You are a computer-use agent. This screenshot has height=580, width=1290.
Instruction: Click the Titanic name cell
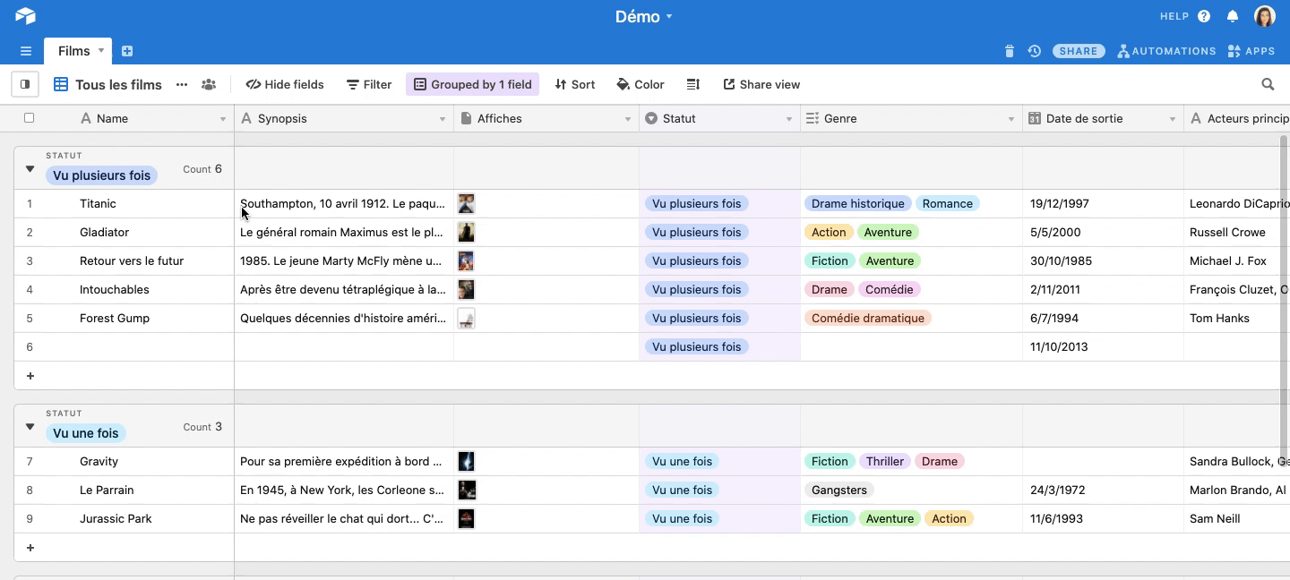click(124, 204)
